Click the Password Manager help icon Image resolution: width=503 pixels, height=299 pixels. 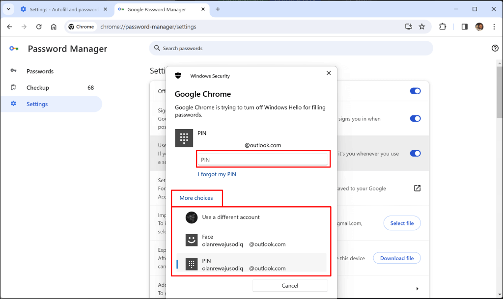coord(495,48)
